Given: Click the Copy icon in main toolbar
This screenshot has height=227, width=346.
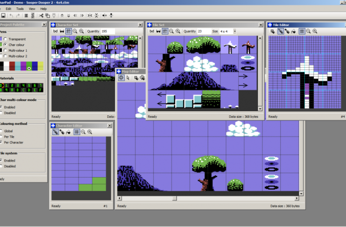Looking at the screenshot, I should (48, 15).
